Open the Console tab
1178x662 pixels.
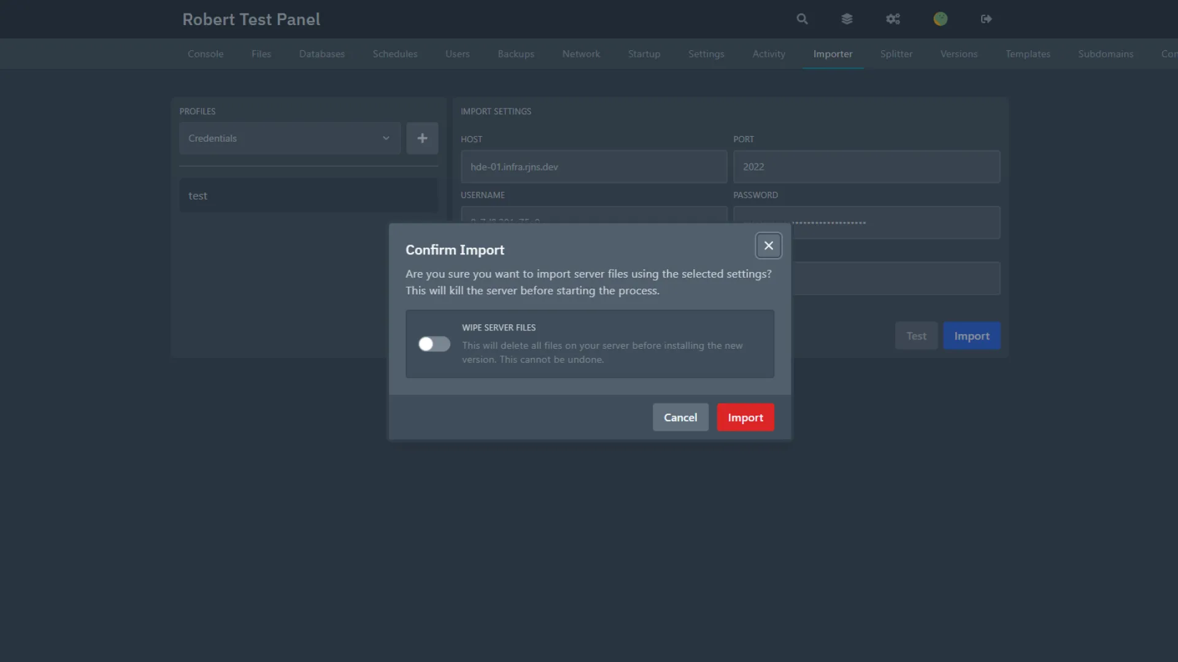point(206,54)
